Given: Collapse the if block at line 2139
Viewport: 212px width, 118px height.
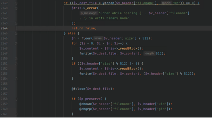Looking at the screenshot, I should pos(16,3).
